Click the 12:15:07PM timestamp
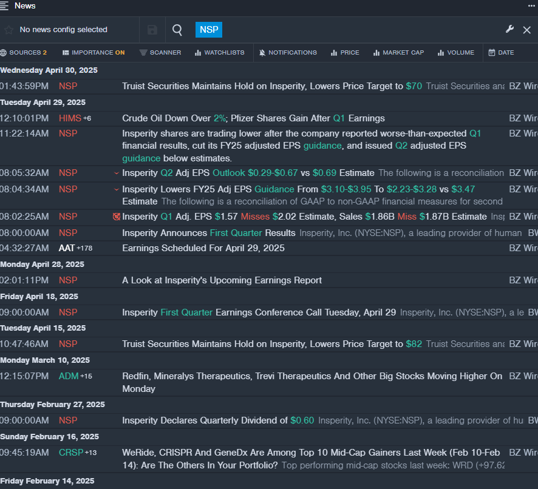The height and width of the screenshot is (489, 538). point(24,376)
